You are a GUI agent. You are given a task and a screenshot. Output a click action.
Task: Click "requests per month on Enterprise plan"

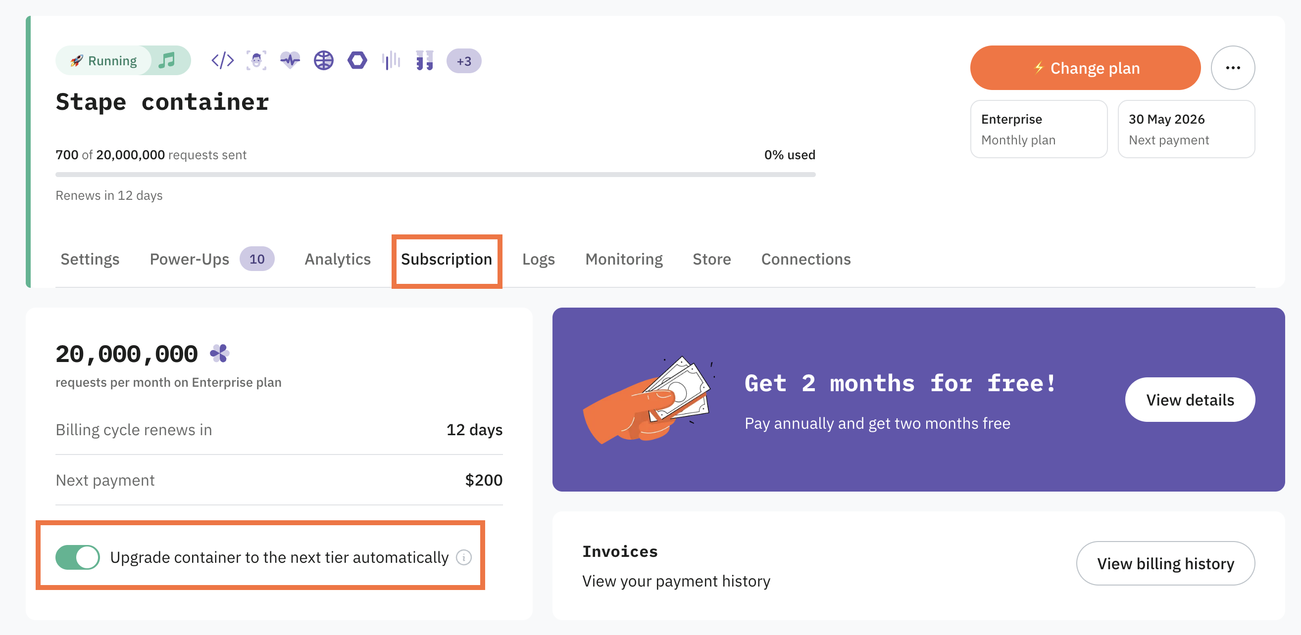pos(169,382)
